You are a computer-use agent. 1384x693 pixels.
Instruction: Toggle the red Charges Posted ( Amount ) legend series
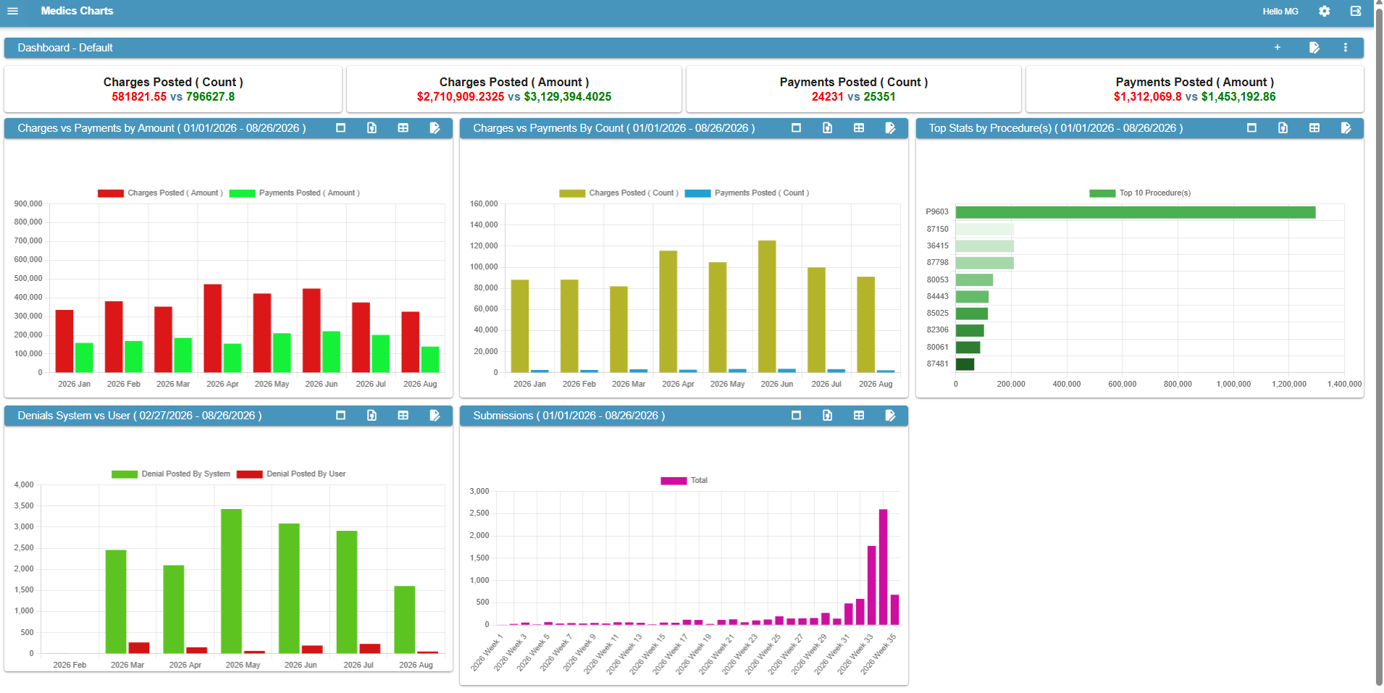pos(160,193)
